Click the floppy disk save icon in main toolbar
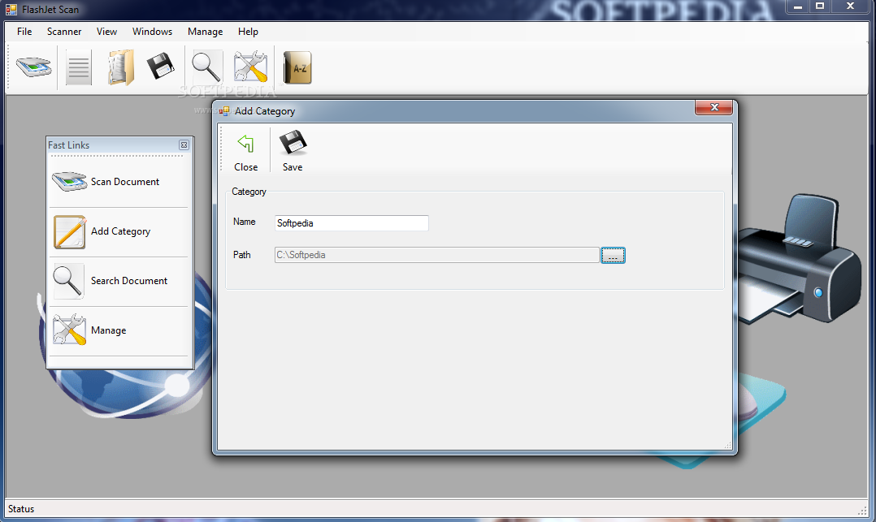The height and width of the screenshot is (522, 876). click(161, 67)
